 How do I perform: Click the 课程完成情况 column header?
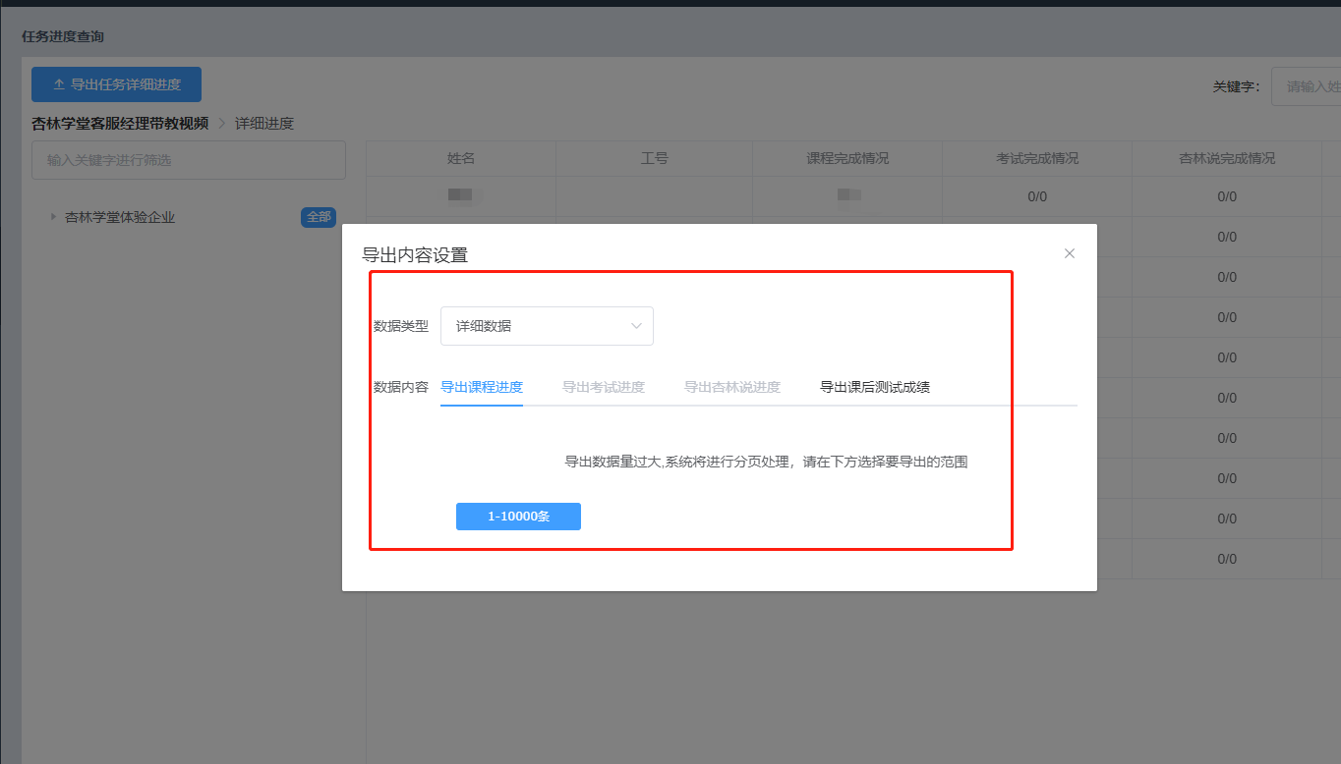point(847,158)
